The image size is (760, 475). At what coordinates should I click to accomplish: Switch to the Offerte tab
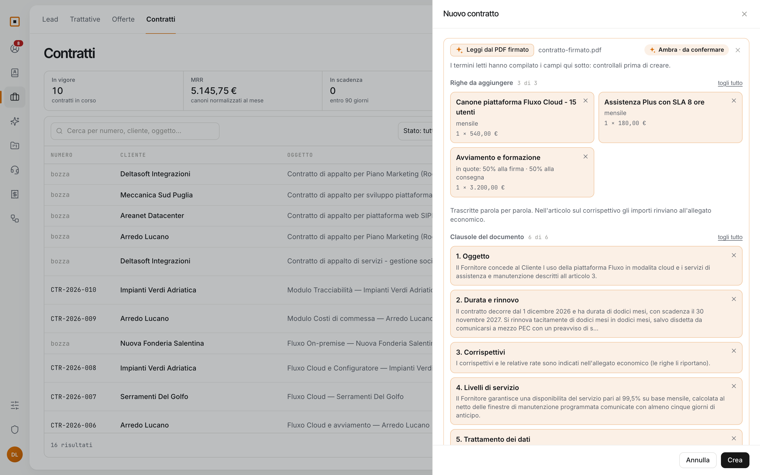123,19
